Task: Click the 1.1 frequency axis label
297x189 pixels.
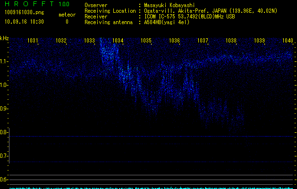Action: coord(3,61)
